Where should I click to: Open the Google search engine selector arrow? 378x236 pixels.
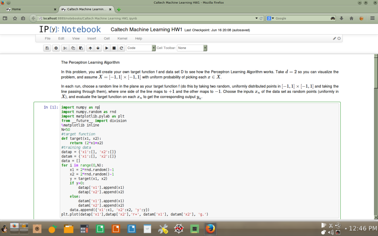(x=273, y=18)
